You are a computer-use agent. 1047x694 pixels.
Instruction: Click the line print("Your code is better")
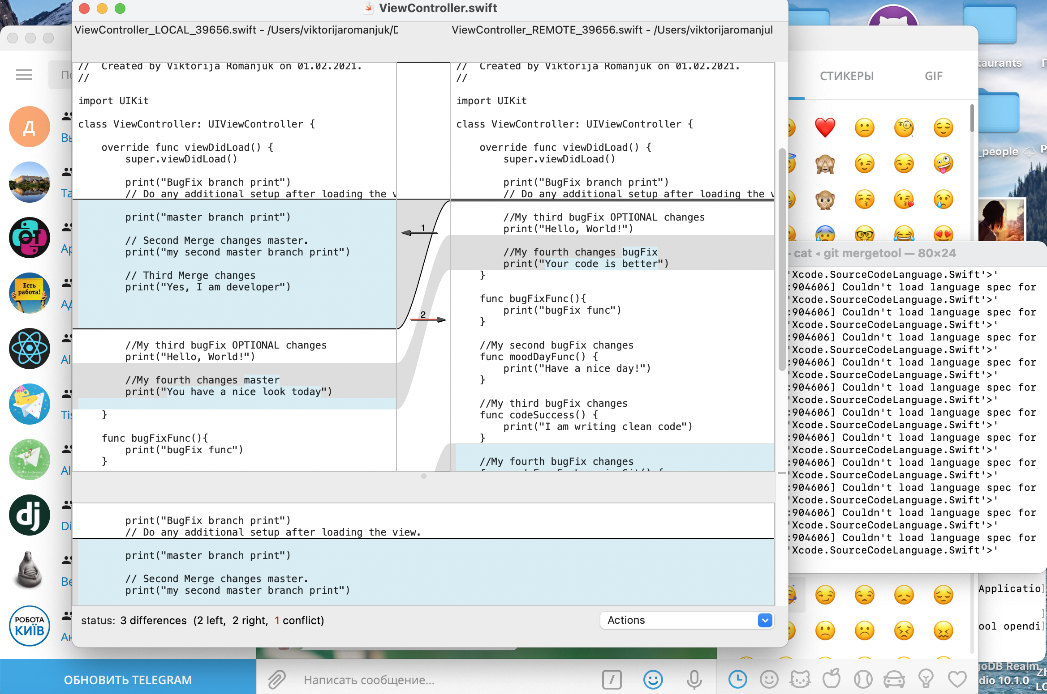586,264
